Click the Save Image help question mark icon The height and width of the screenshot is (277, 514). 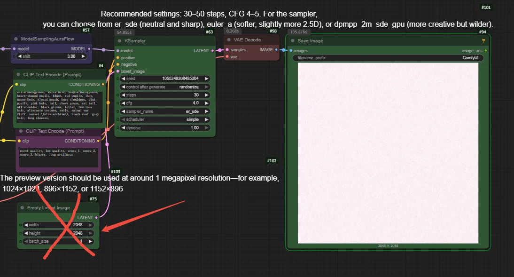483,41
